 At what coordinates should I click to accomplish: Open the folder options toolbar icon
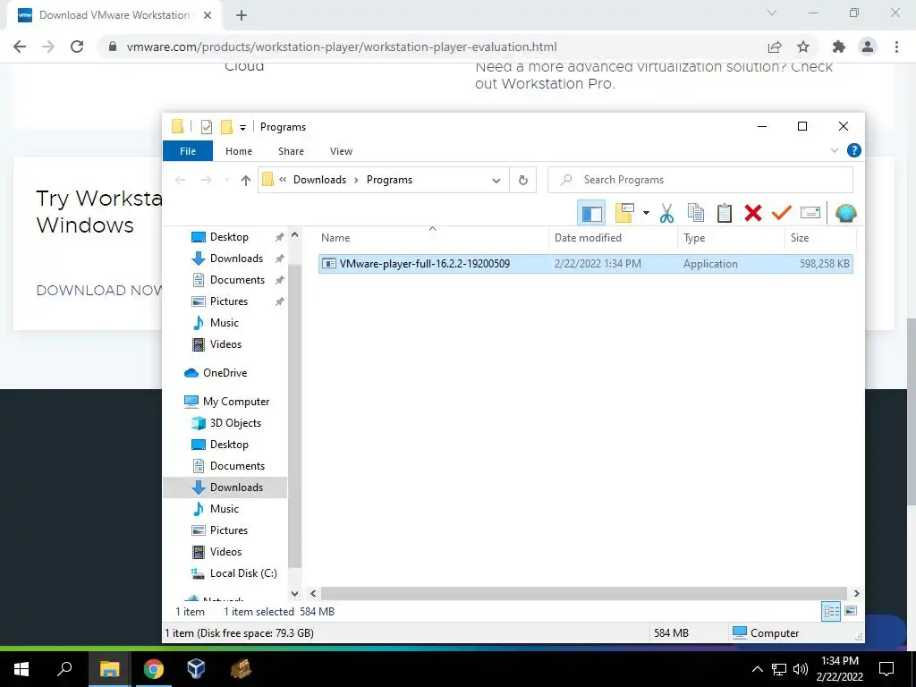point(624,213)
